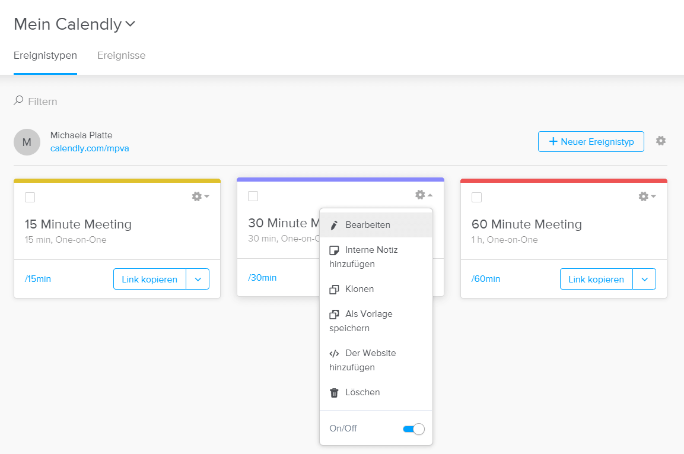Open the calendly.com/mpva link
The width and height of the screenshot is (684, 454).
coord(90,148)
